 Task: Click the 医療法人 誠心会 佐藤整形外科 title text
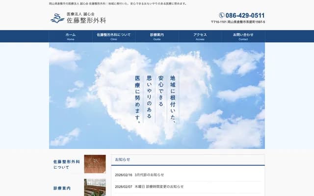coord(86,18)
